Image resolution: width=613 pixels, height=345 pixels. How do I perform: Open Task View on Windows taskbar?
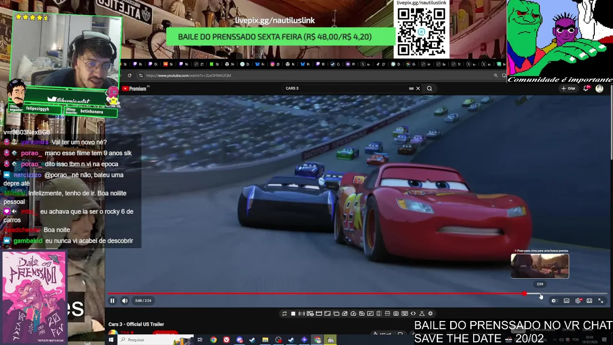200,340
